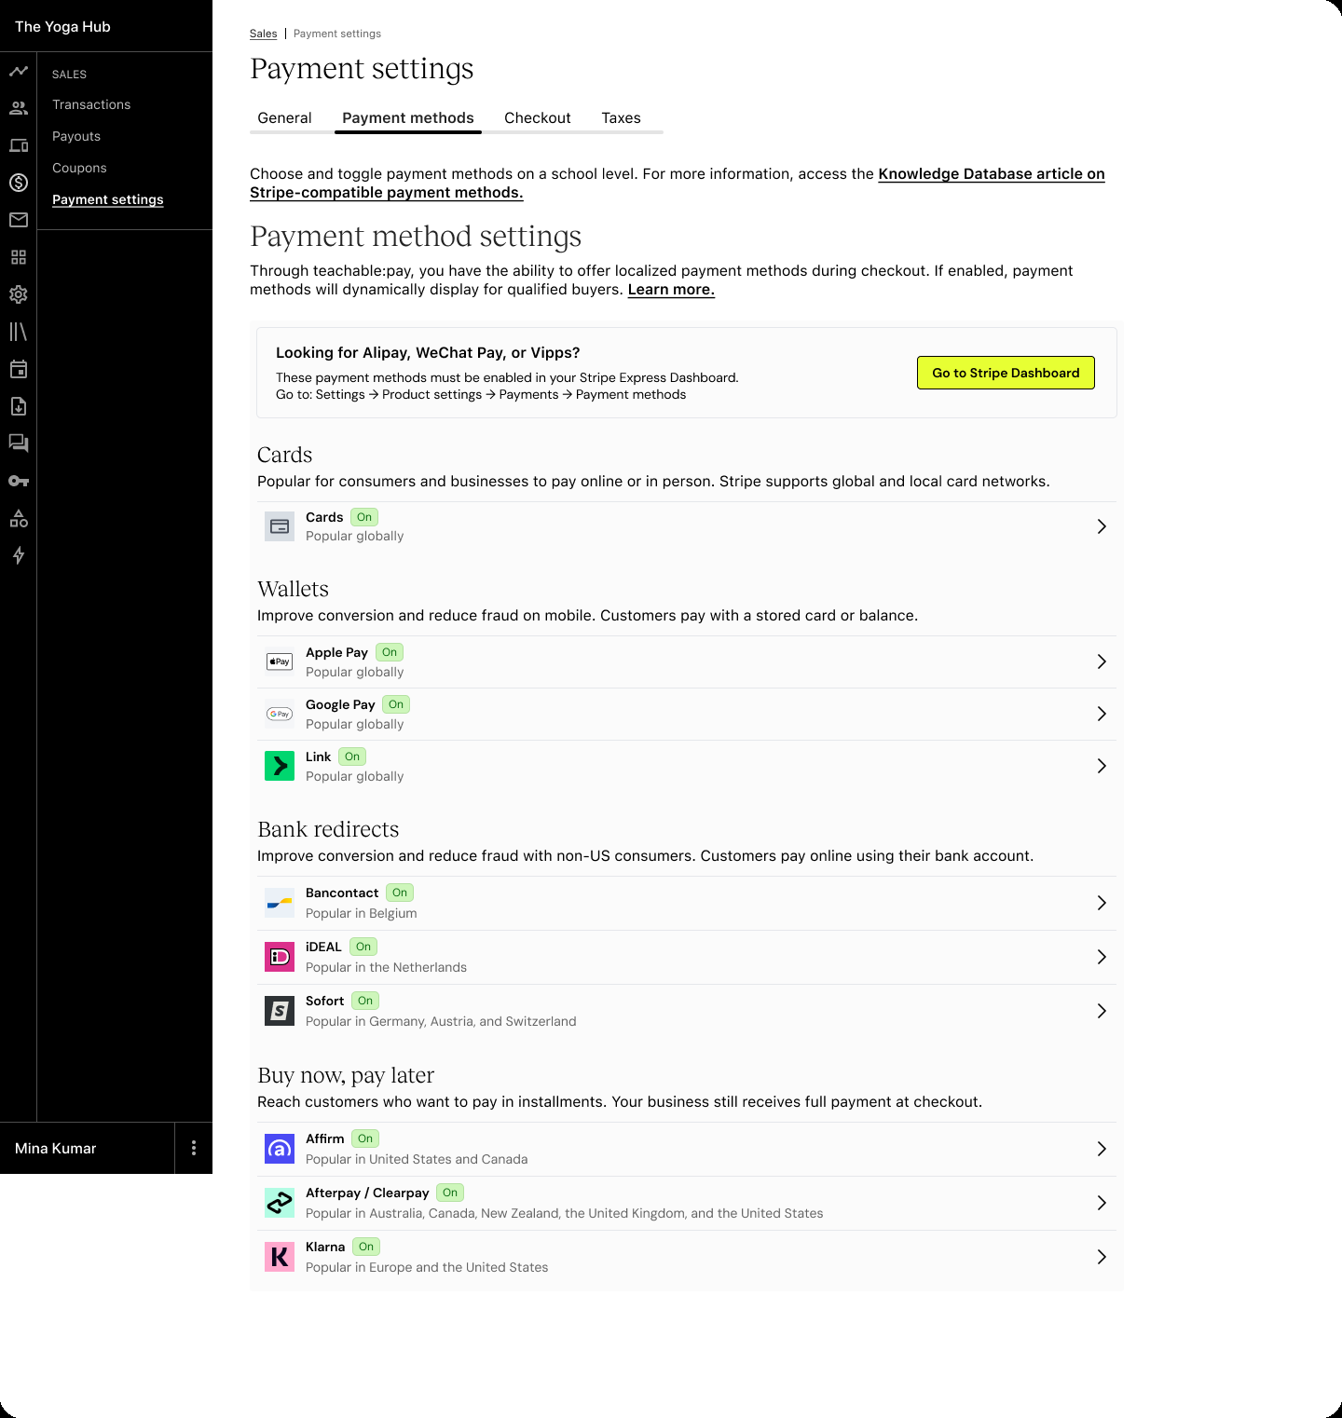This screenshot has width=1342, height=1418.
Task: Click The Yoga Hub school name
Action: pos(62,26)
